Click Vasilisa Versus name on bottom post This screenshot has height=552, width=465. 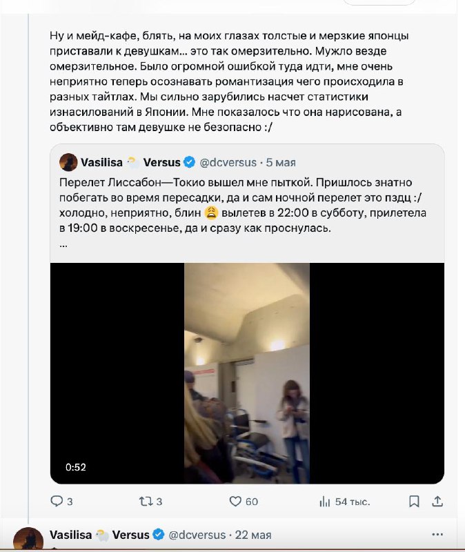click(x=99, y=535)
